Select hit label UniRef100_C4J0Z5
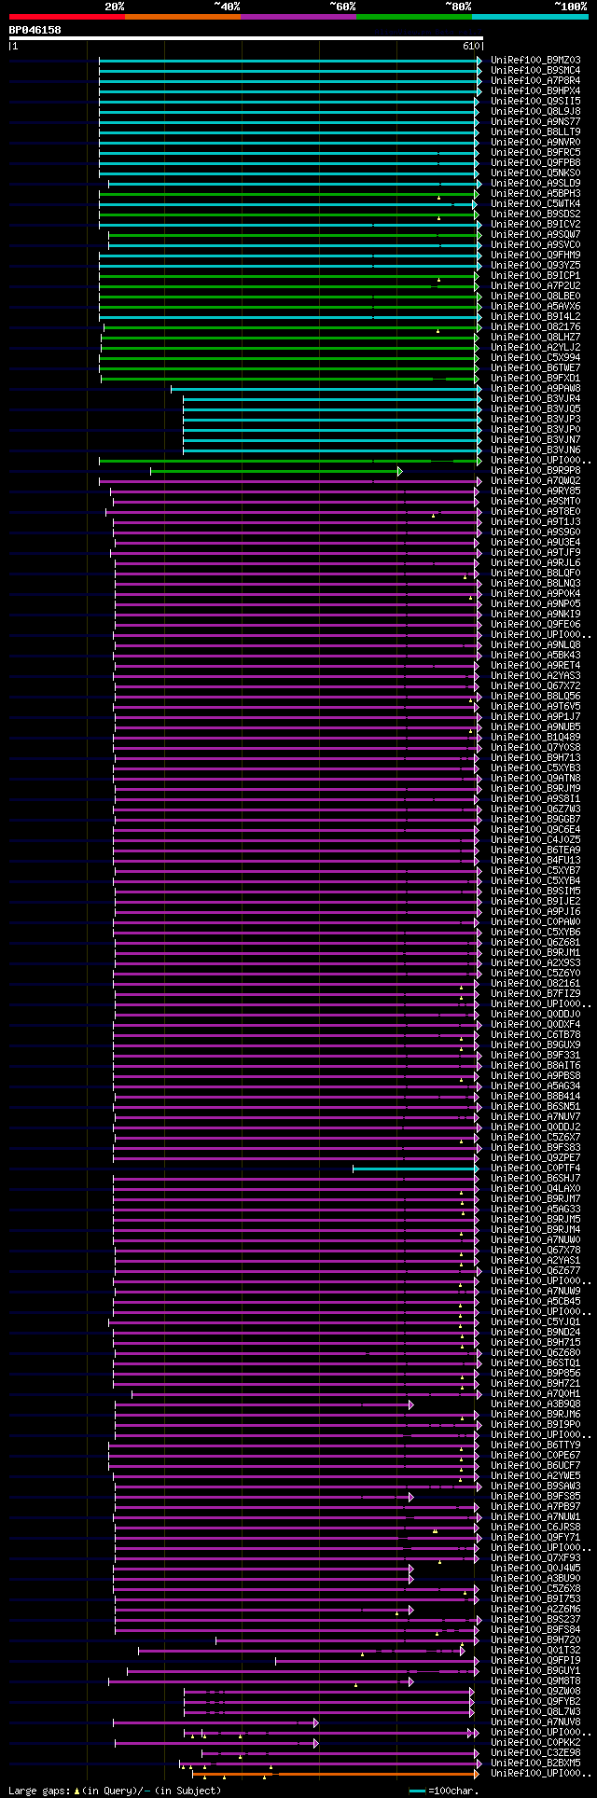This screenshot has width=597, height=1798. (537, 839)
